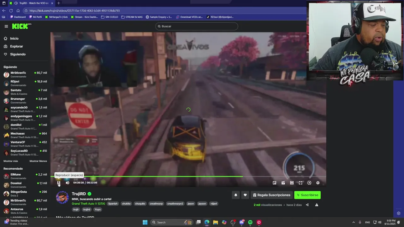Open StingerDota recommended channel

25,194
